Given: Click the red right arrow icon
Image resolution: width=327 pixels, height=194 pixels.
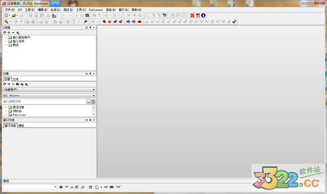Looking at the screenshot, I should (134, 22).
